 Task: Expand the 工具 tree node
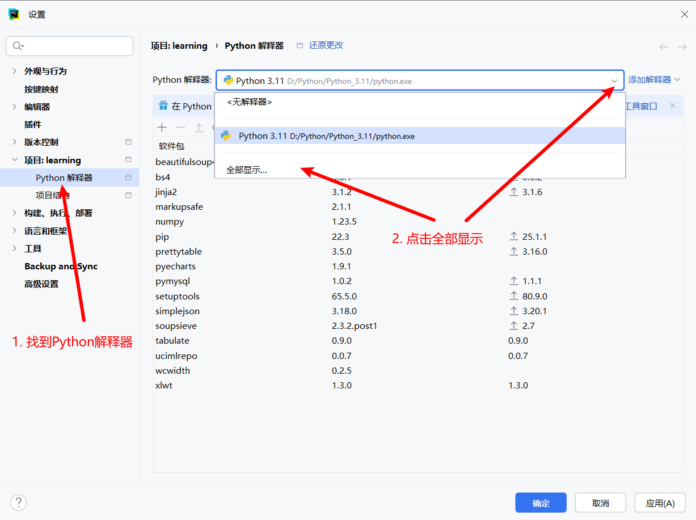point(15,248)
